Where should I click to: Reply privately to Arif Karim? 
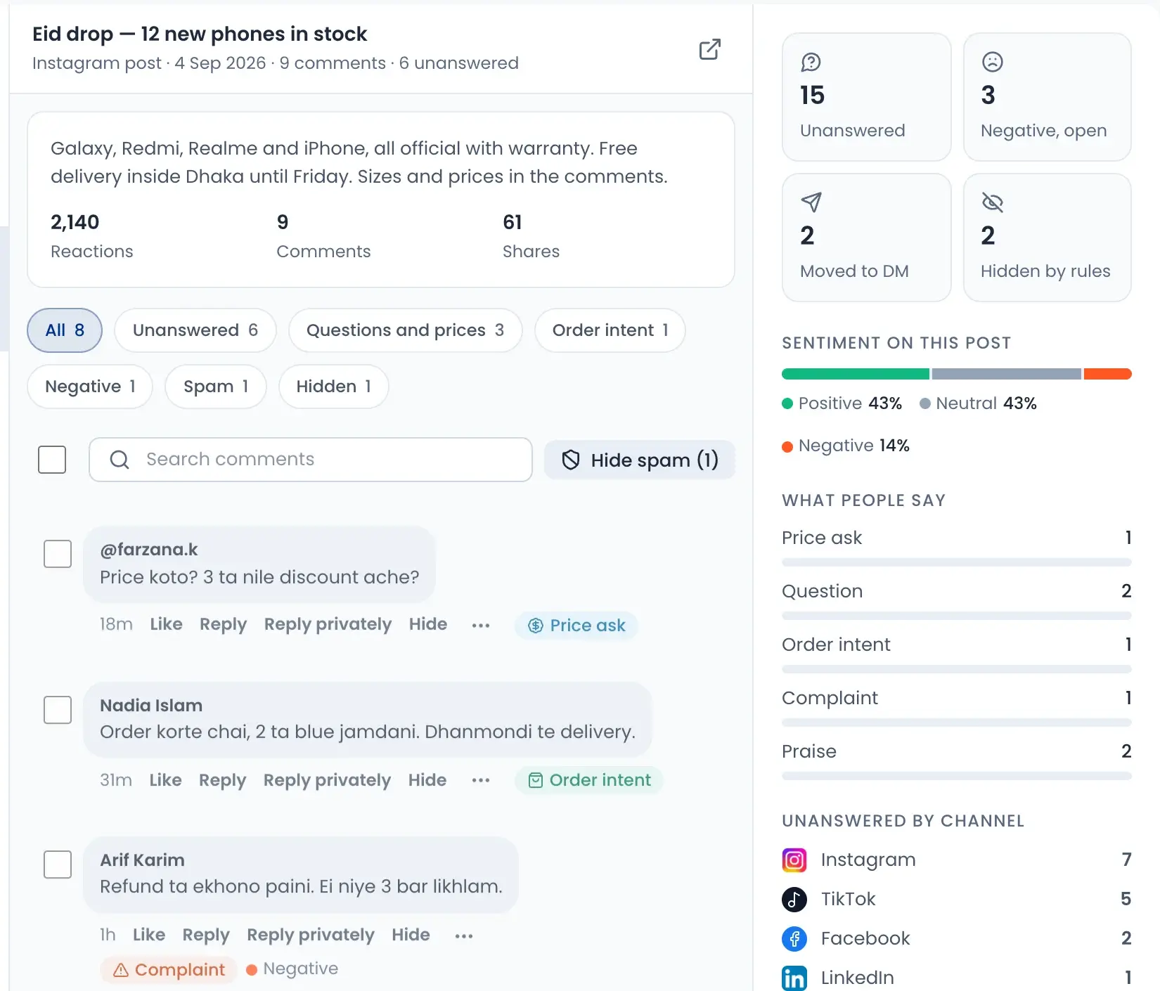tap(311, 935)
